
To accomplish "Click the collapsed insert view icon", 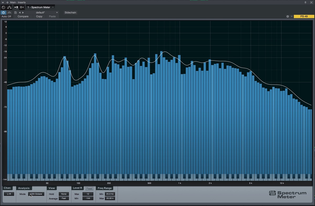I will (x=22, y=7).
